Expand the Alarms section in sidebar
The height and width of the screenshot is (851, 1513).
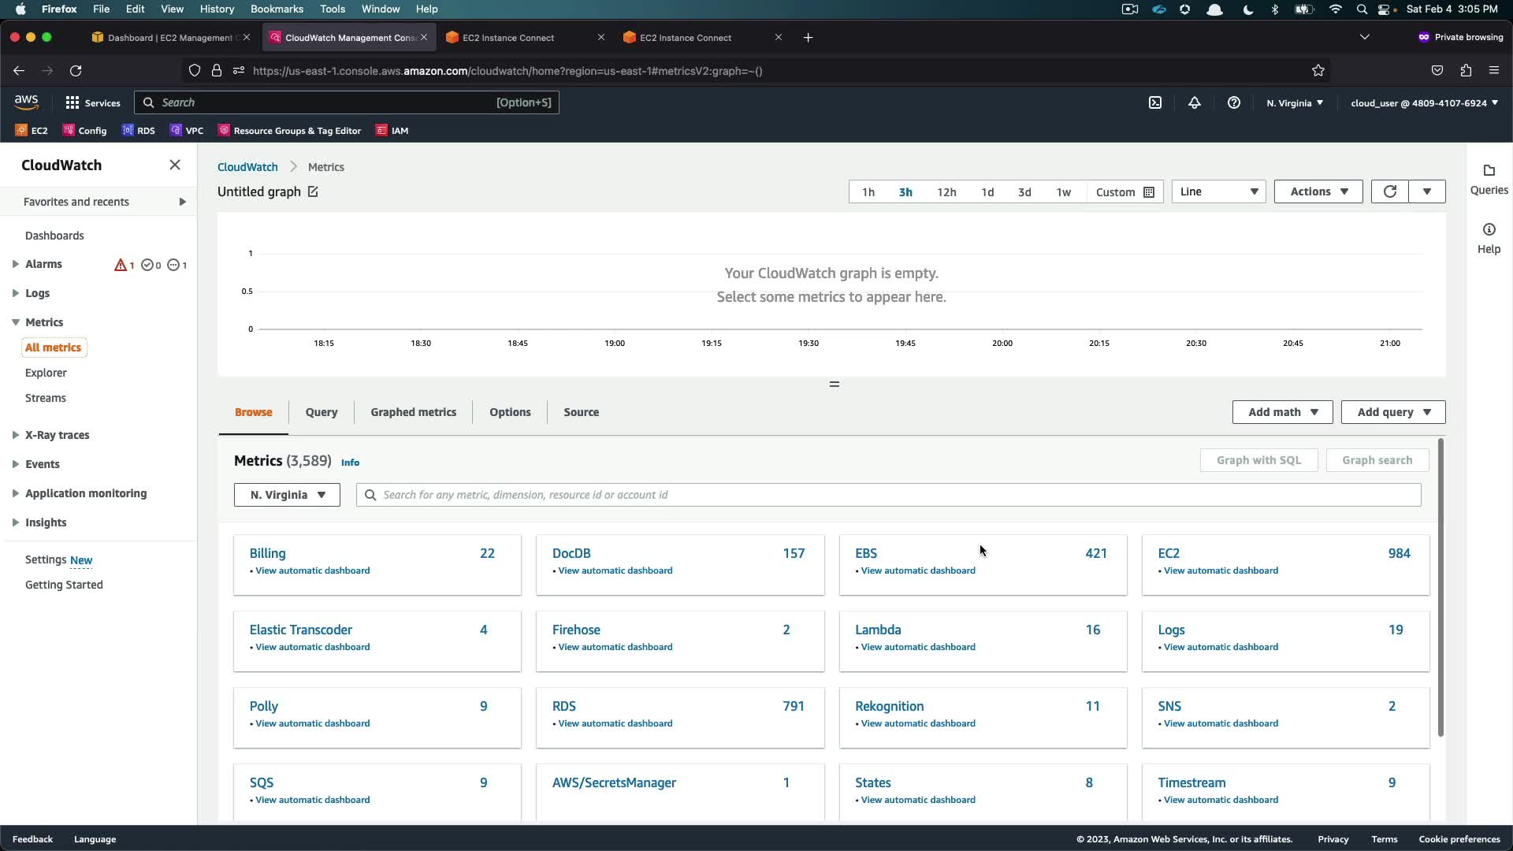click(x=16, y=264)
